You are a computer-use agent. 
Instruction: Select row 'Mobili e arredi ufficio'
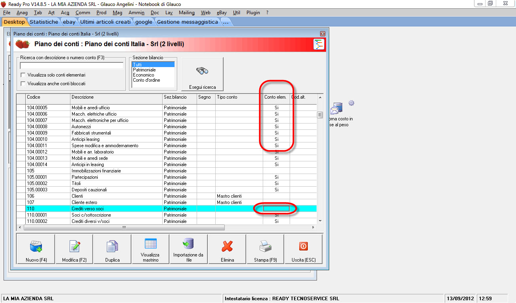pos(166,108)
